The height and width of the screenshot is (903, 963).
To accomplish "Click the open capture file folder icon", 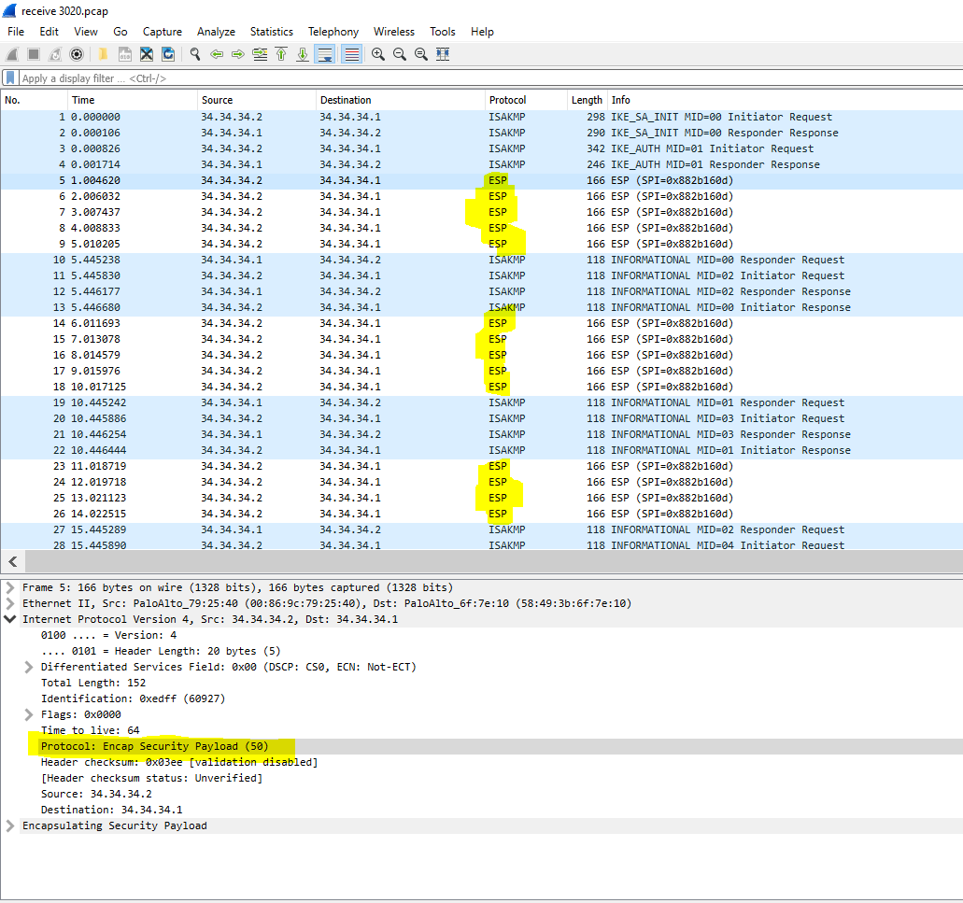I will [103, 54].
